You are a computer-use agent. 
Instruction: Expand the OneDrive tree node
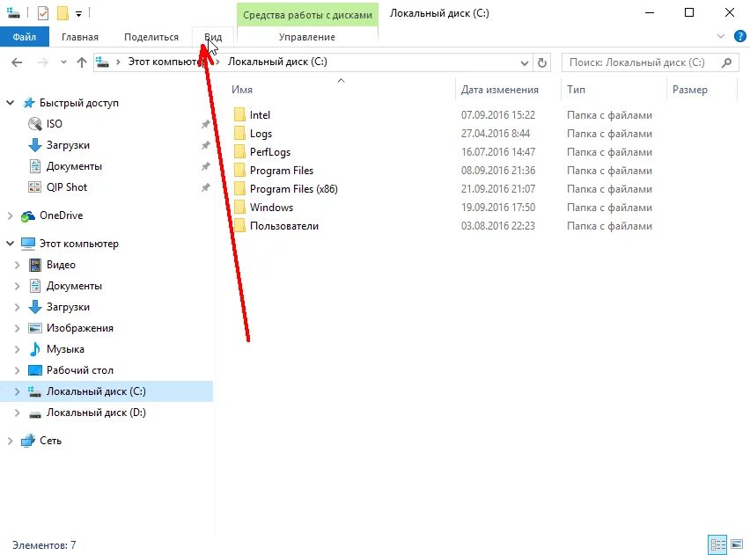[10, 215]
